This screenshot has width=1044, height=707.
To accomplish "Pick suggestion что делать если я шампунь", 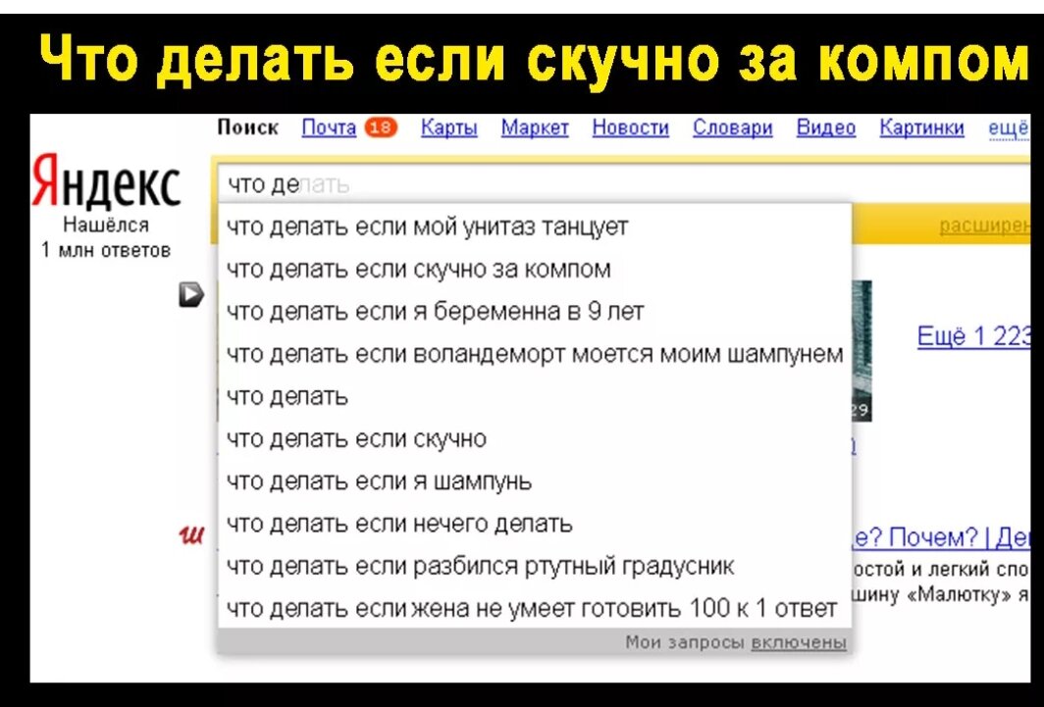I will coord(535,480).
